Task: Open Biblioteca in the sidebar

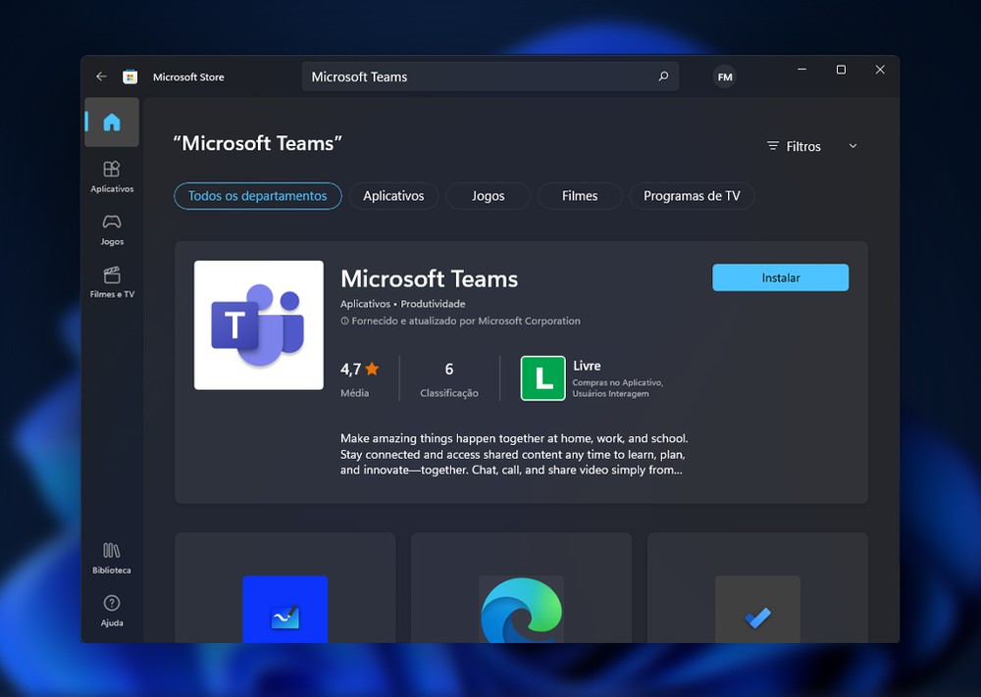Action: [112, 558]
